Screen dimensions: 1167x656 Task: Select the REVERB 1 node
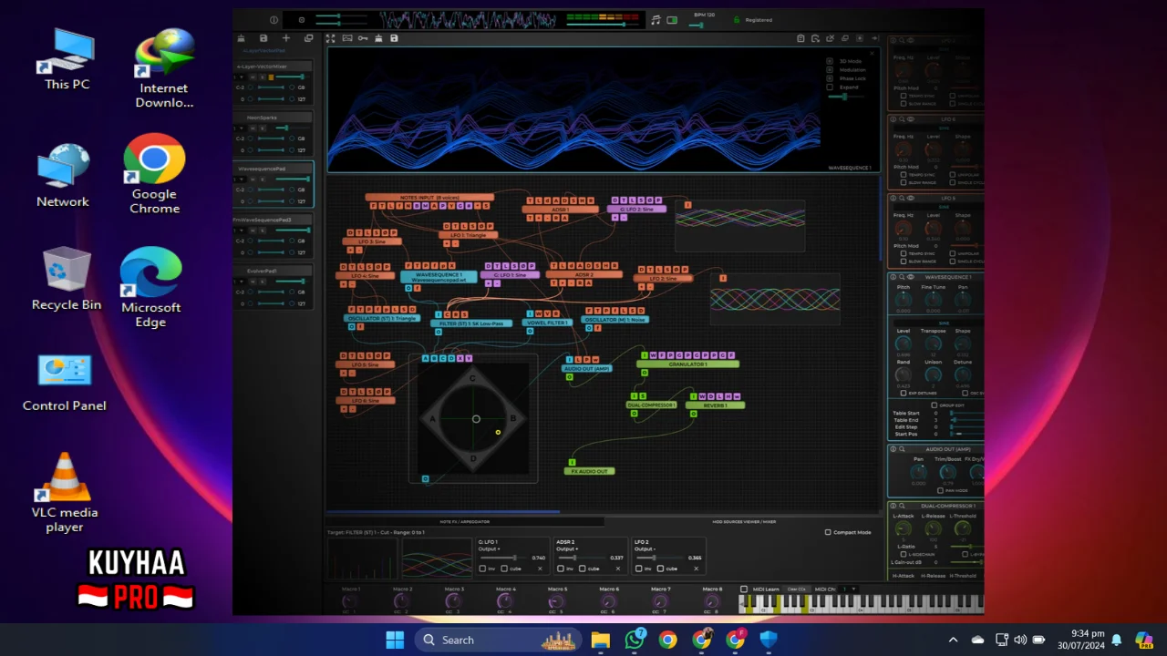(x=716, y=405)
